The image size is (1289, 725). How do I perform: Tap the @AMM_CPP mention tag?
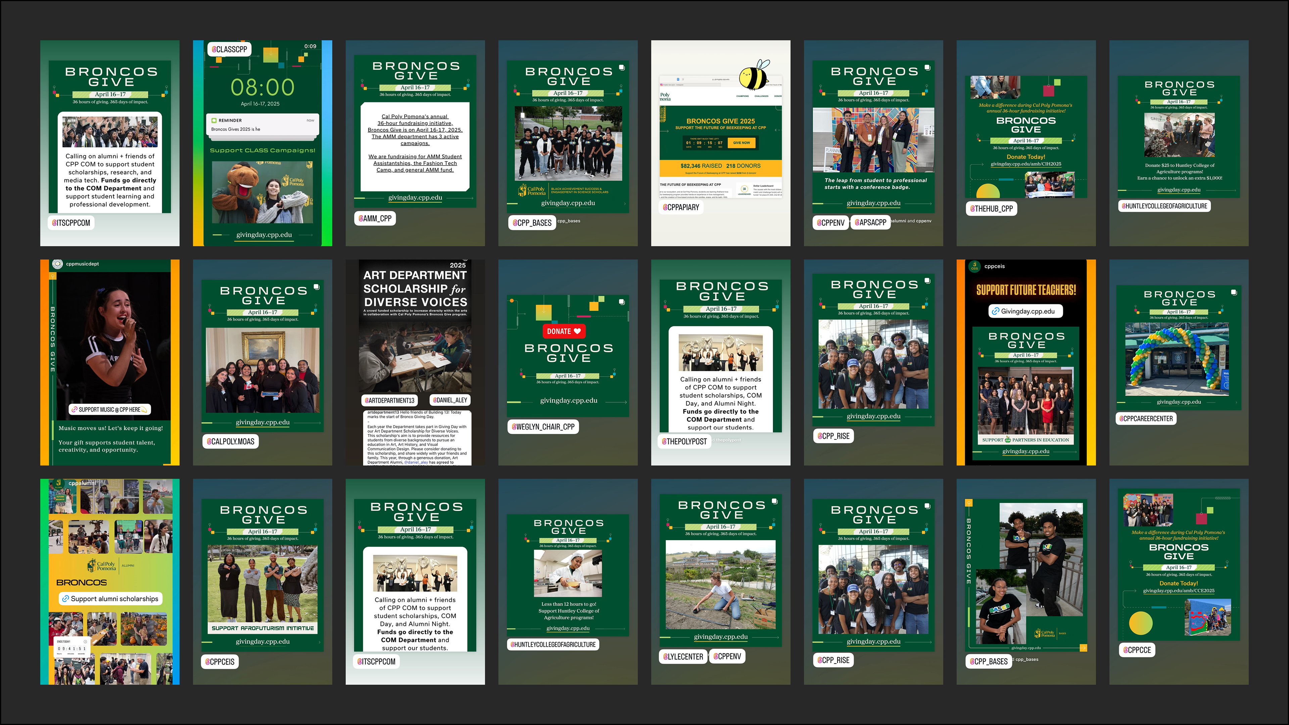click(x=375, y=219)
